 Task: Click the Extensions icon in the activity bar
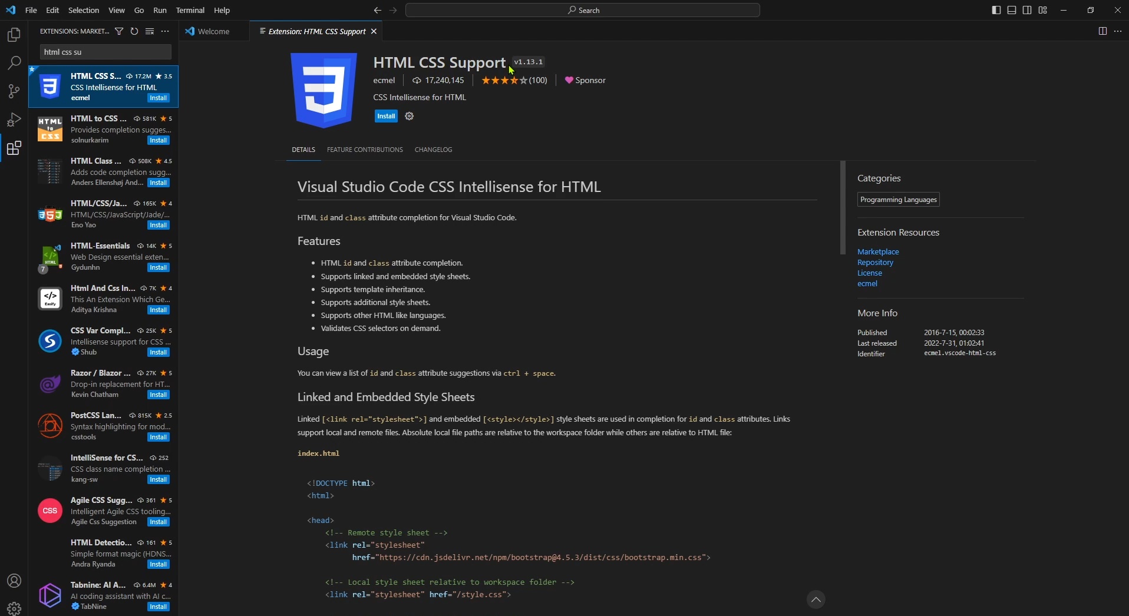tap(14, 148)
